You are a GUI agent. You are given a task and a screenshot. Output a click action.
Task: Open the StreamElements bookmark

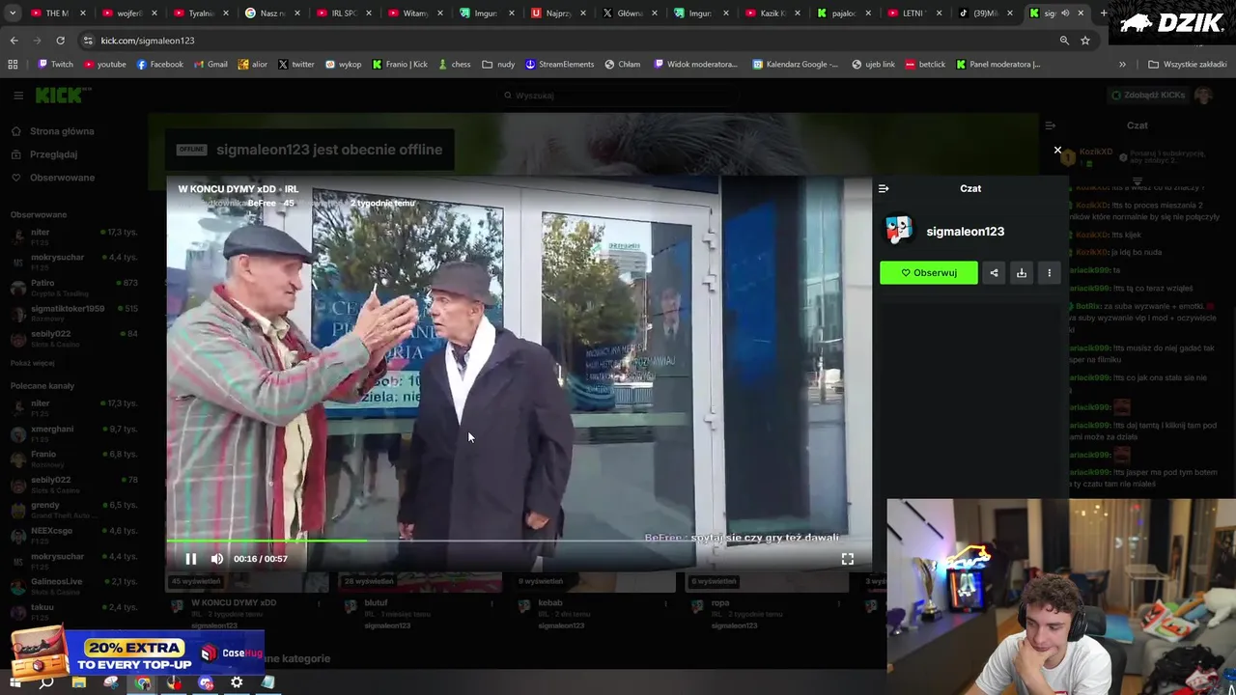(x=559, y=65)
